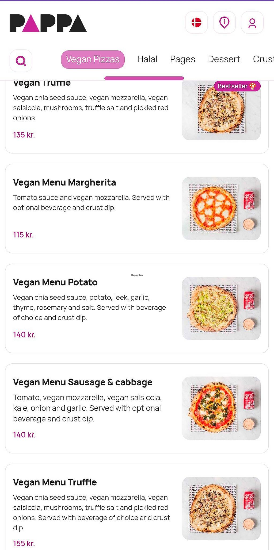Click the Vegan Menu Margherita title
Screen dimensions: 274x550
[64, 183]
